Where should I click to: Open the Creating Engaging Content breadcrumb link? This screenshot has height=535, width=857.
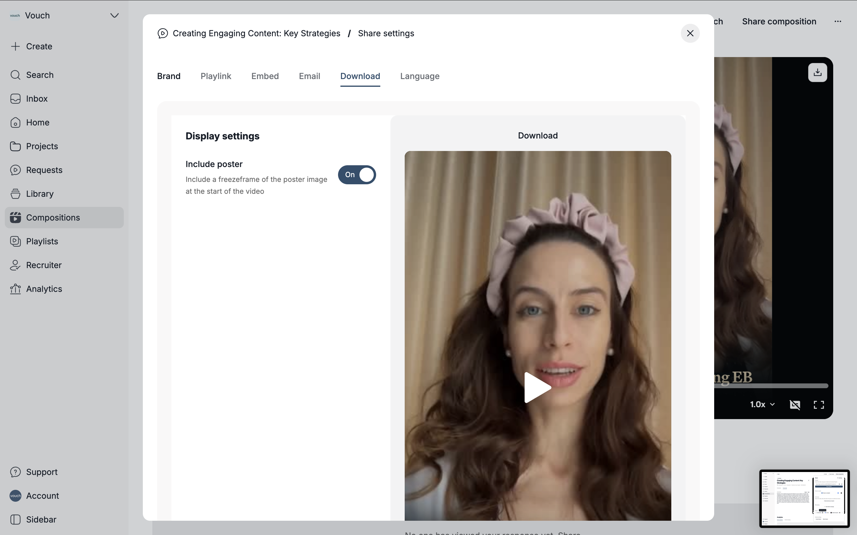click(256, 33)
